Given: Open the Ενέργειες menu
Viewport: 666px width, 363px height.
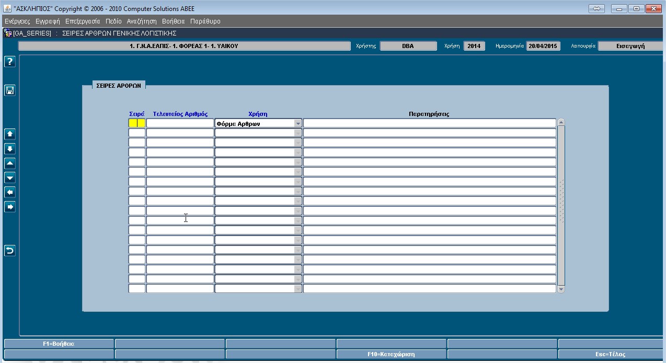Looking at the screenshot, I should tap(17, 21).
